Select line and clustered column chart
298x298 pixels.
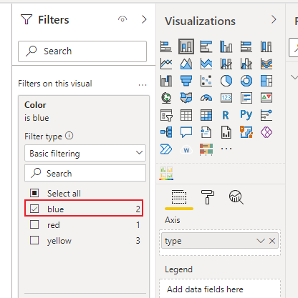pyautogui.click(x=246, y=64)
